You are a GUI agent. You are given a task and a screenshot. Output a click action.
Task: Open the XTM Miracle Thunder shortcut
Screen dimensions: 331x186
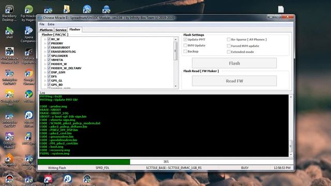click(9, 55)
